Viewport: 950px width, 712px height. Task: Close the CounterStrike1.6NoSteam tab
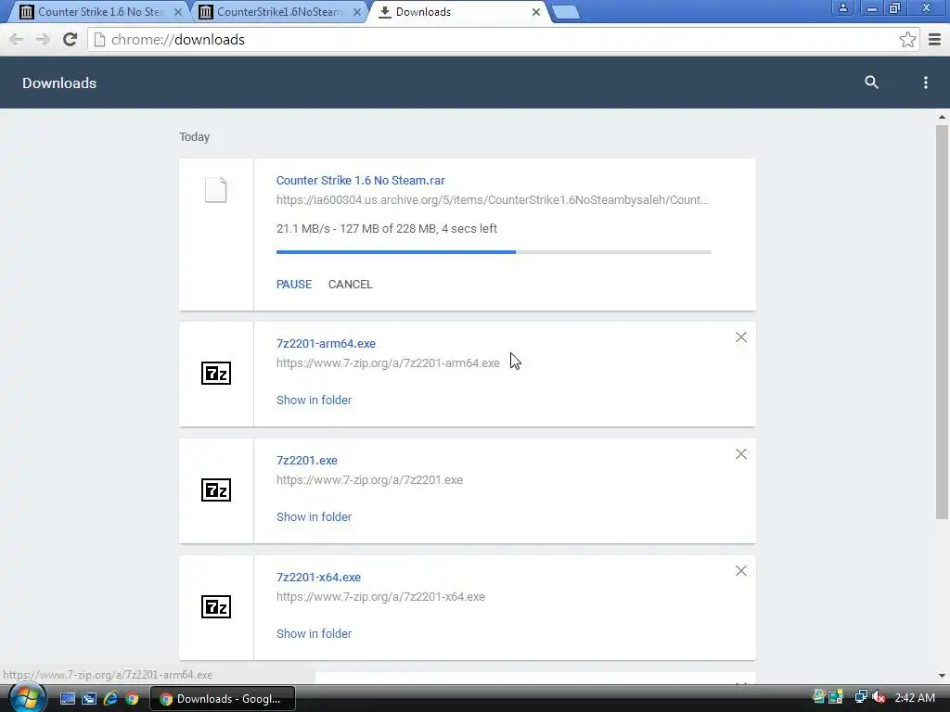pos(357,11)
